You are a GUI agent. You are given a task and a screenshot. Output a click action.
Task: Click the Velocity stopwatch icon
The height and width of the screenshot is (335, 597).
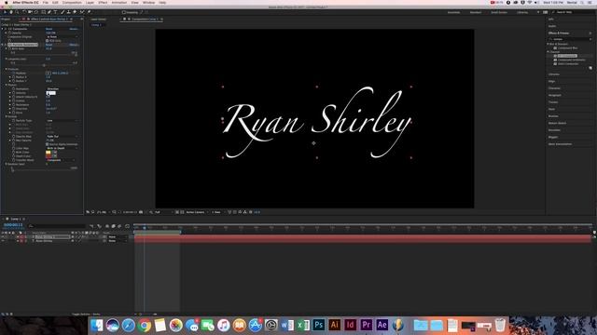coord(14,93)
